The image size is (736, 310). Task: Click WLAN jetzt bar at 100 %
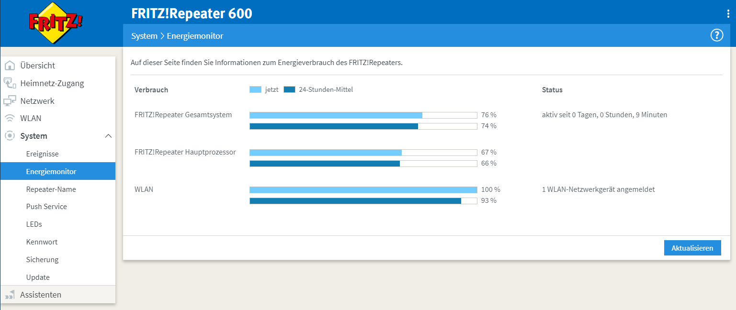coord(363,190)
